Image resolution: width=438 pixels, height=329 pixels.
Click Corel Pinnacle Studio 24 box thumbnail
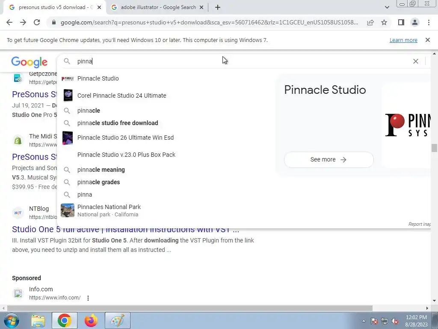pyautogui.click(x=68, y=96)
